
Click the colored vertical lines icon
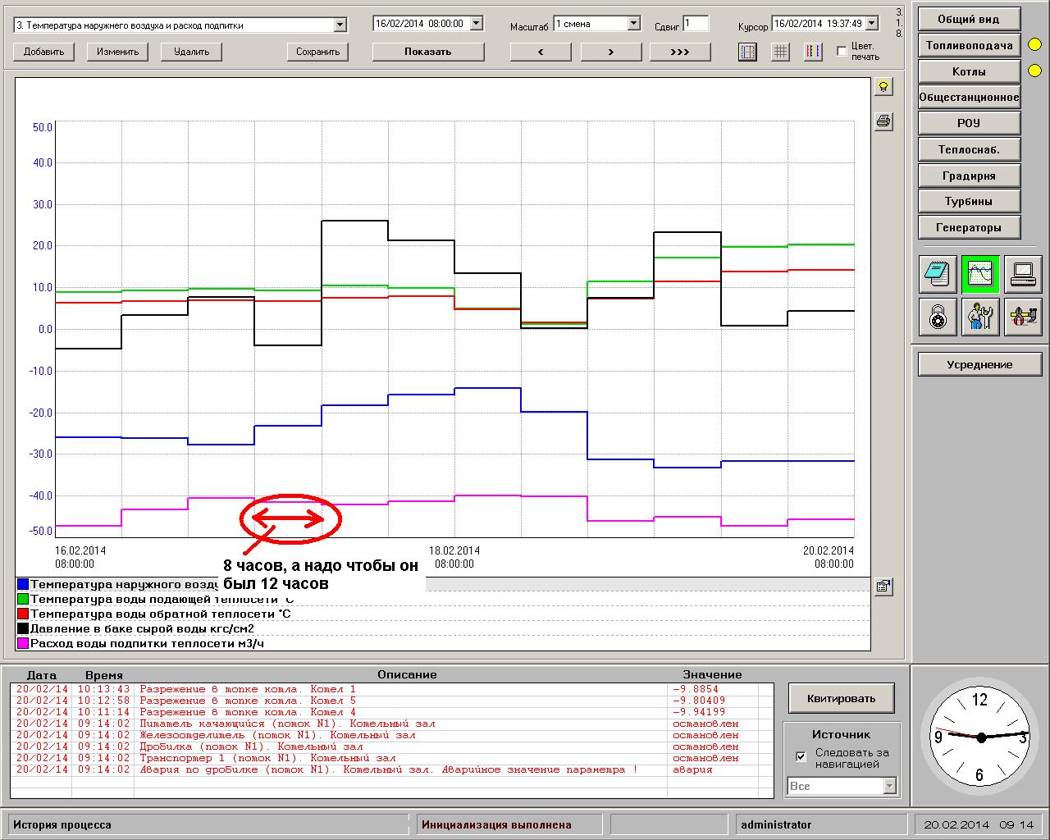click(812, 52)
